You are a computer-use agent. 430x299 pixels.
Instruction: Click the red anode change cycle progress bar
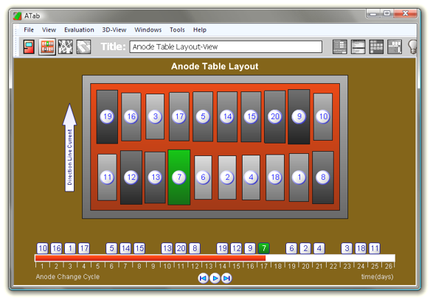[150, 258]
